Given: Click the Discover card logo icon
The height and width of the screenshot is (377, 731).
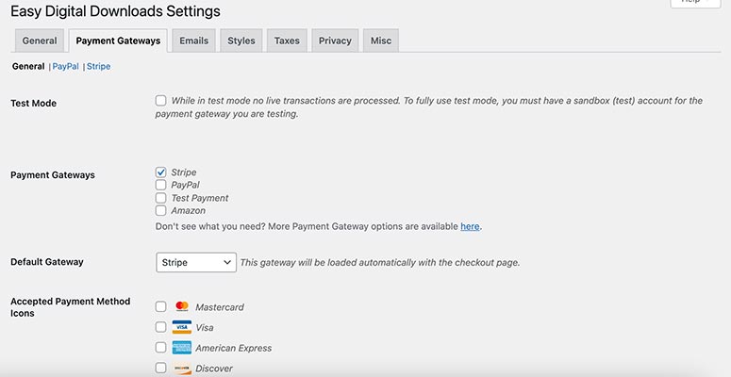Looking at the screenshot, I should pyautogui.click(x=182, y=369).
